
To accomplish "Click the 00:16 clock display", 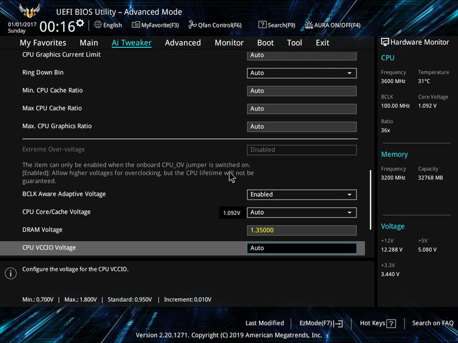I will [57, 27].
